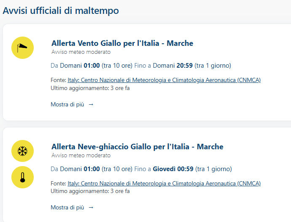
Task: Click the 'Fonte:' label in the Vento alert
Action: (x=58, y=80)
